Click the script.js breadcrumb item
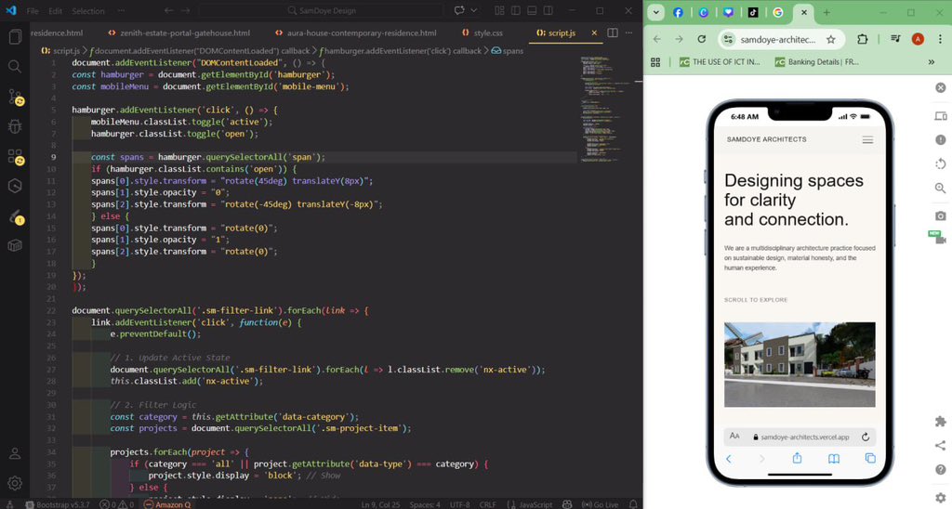Image resolution: width=952 pixels, height=509 pixels. pyautogui.click(x=60, y=51)
